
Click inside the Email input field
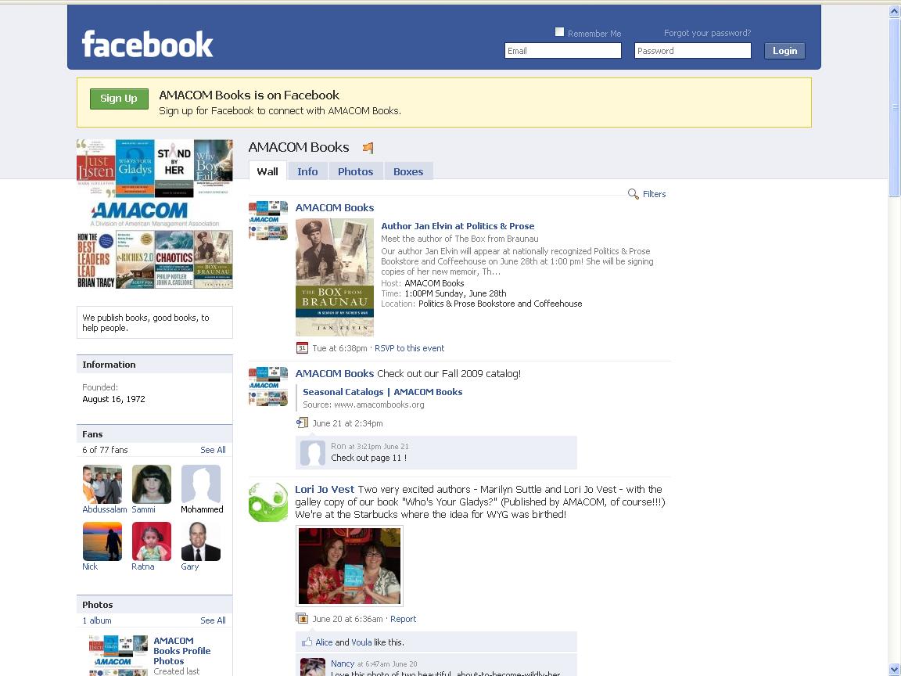click(562, 50)
